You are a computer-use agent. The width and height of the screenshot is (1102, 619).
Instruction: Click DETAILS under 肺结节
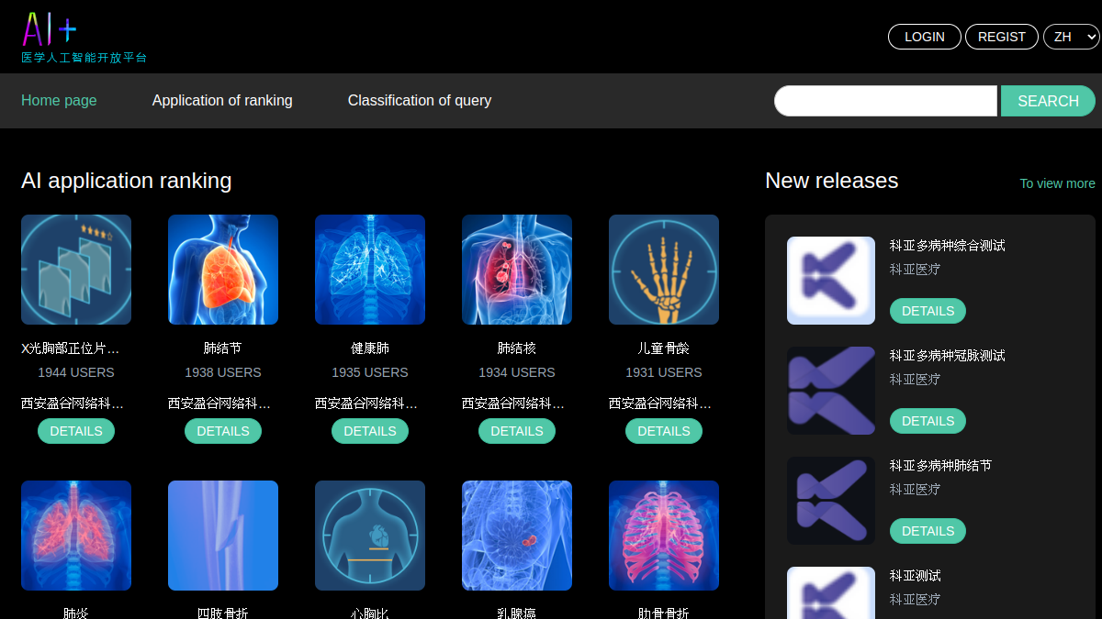point(223,431)
